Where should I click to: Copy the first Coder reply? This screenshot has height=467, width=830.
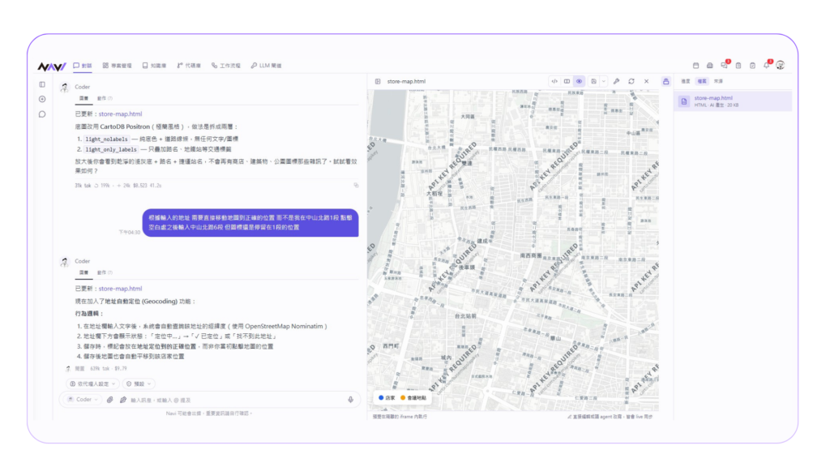pos(357,186)
